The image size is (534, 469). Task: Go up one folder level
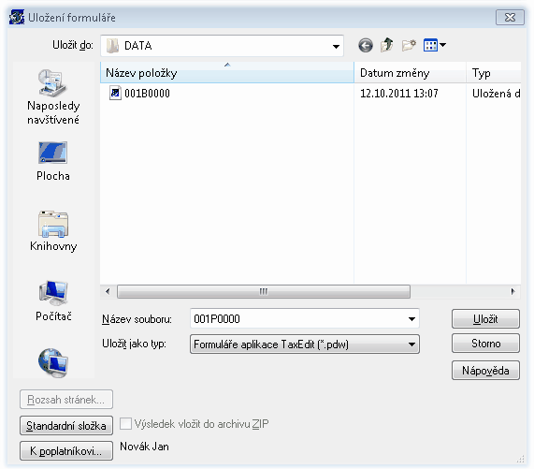pyautogui.click(x=387, y=45)
